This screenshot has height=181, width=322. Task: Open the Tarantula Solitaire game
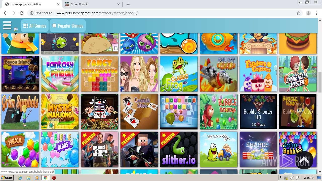pos(139,112)
